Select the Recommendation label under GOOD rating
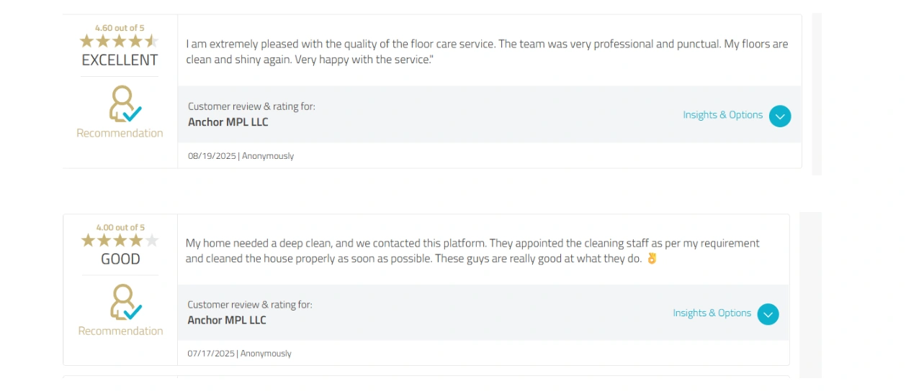This screenshot has height=391, width=906. [x=120, y=331]
